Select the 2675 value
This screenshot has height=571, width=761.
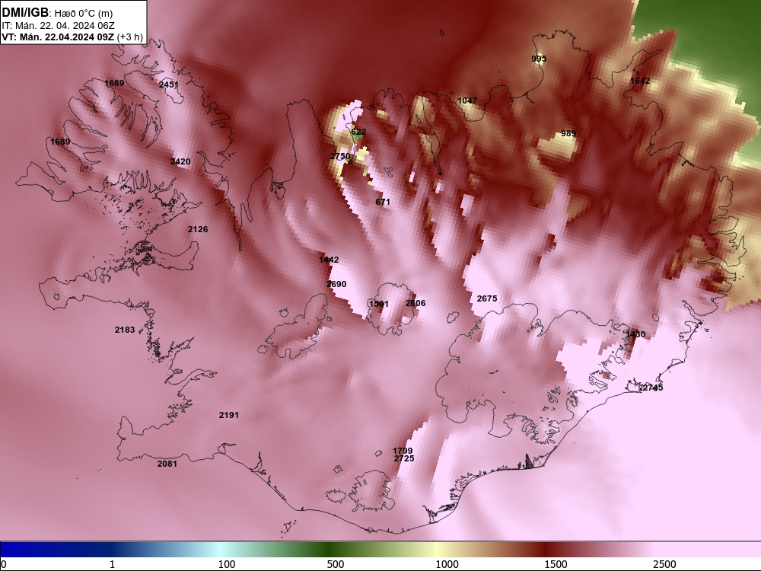pos(487,298)
